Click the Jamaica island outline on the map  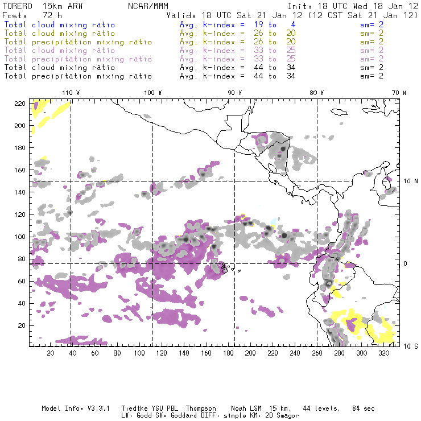click(x=339, y=112)
